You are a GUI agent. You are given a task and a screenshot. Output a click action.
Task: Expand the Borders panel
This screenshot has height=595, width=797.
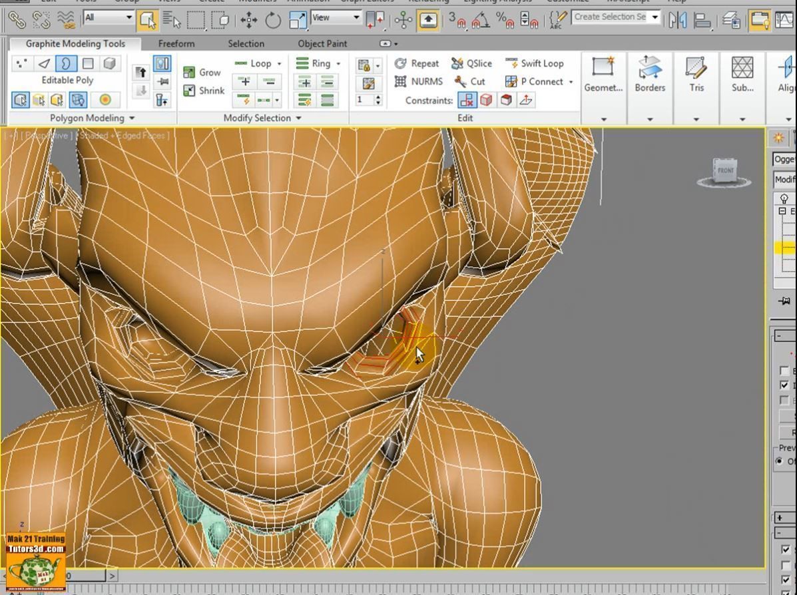[x=650, y=119]
